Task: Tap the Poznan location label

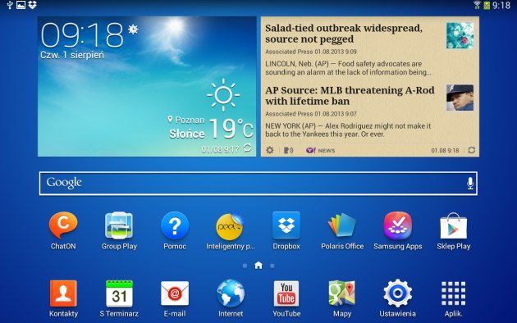Action: 186,120
